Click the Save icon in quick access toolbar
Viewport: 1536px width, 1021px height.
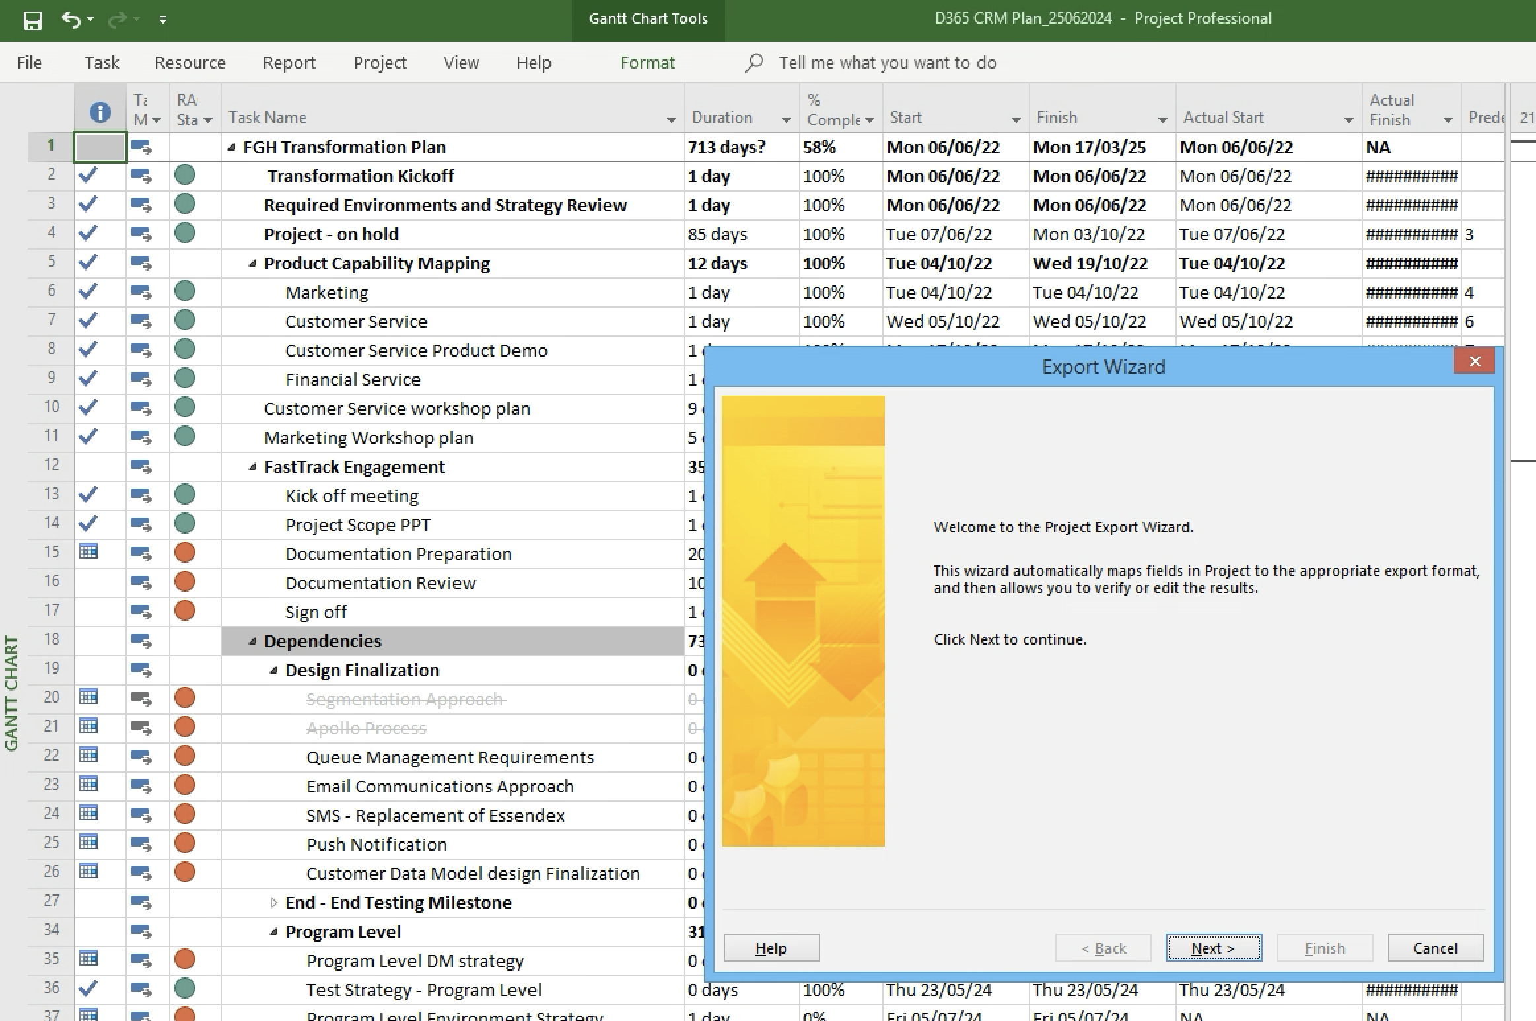pyautogui.click(x=32, y=20)
